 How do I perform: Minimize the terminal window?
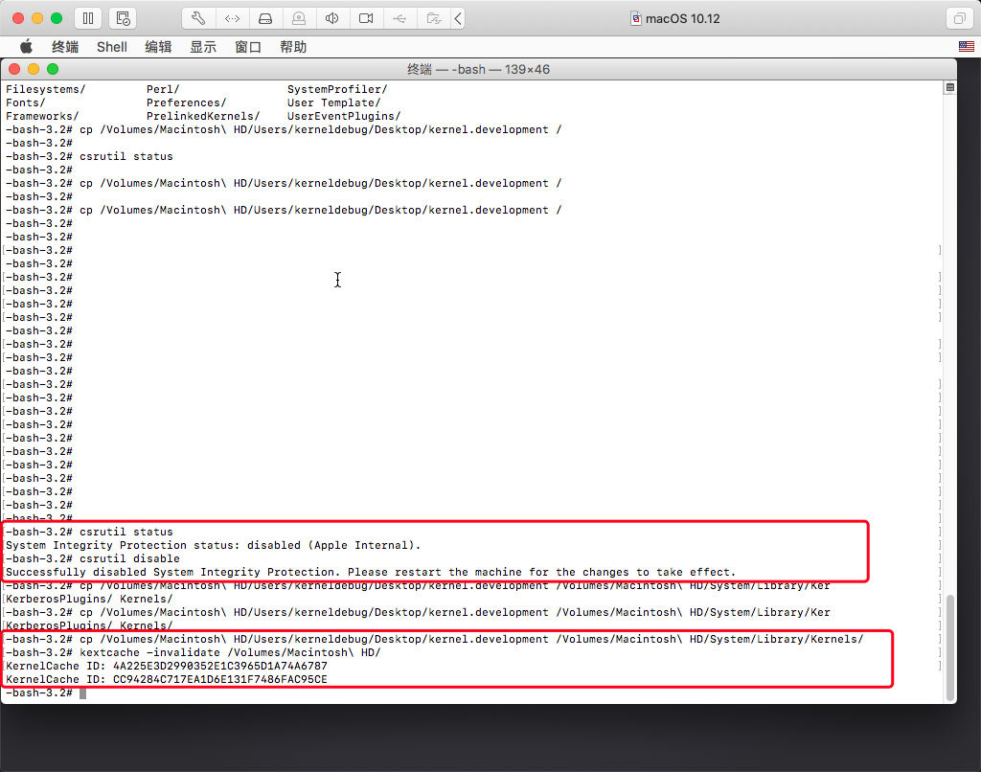(x=34, y=69)
